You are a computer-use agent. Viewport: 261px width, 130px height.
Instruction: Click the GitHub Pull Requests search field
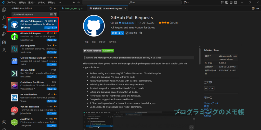point(31,14)
